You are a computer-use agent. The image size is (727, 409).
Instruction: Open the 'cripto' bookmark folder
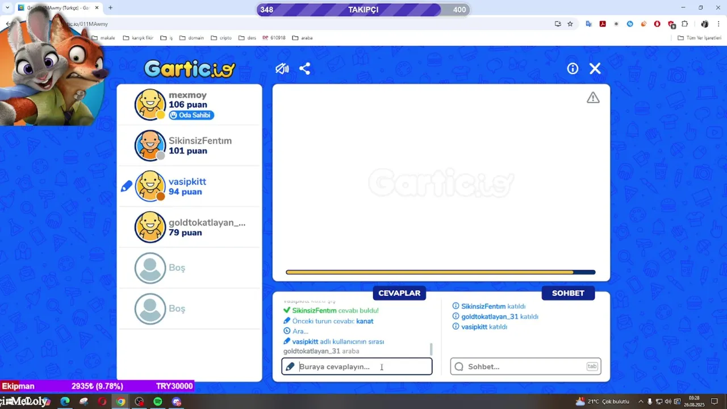coord(221,38)
